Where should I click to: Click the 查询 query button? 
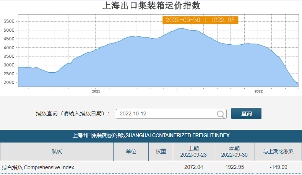pos(246,113)
